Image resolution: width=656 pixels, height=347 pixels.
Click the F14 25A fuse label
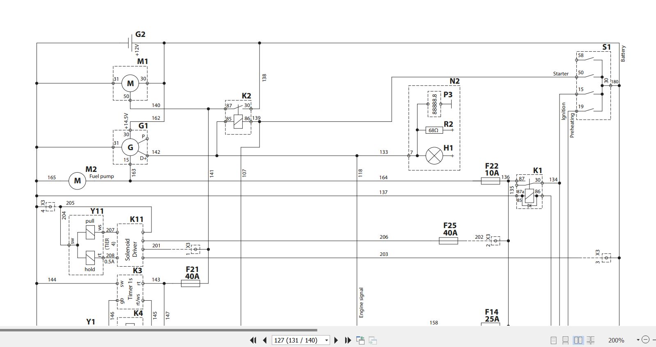point(492,315)
